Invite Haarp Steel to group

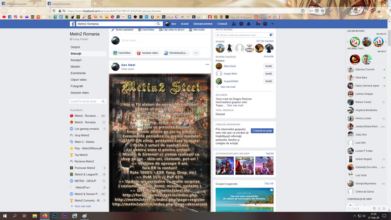(269, 74)
